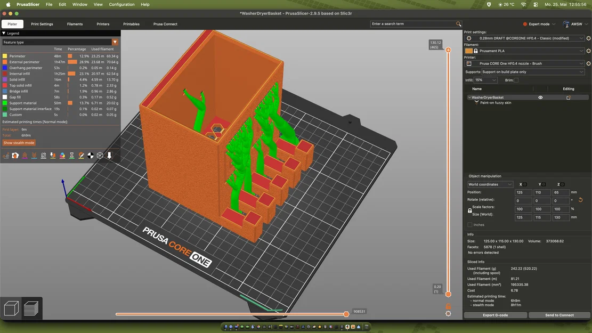Open the World coordinates dropdown
Screen dimensions: 592x333
490,184
